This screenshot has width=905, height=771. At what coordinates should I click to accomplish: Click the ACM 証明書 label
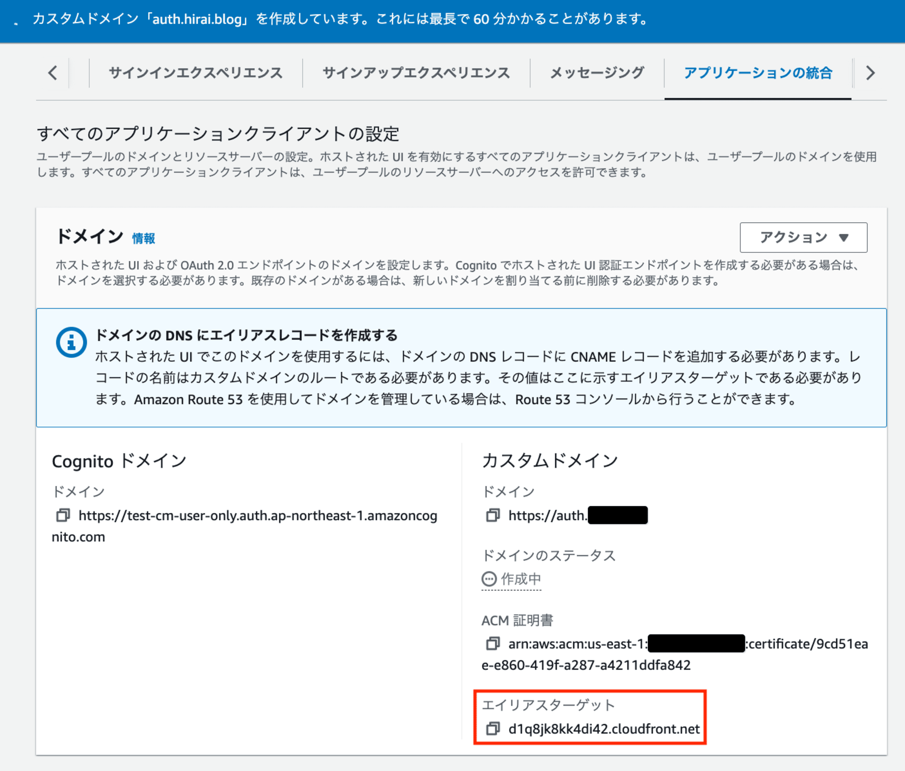(x=517, y=620)
